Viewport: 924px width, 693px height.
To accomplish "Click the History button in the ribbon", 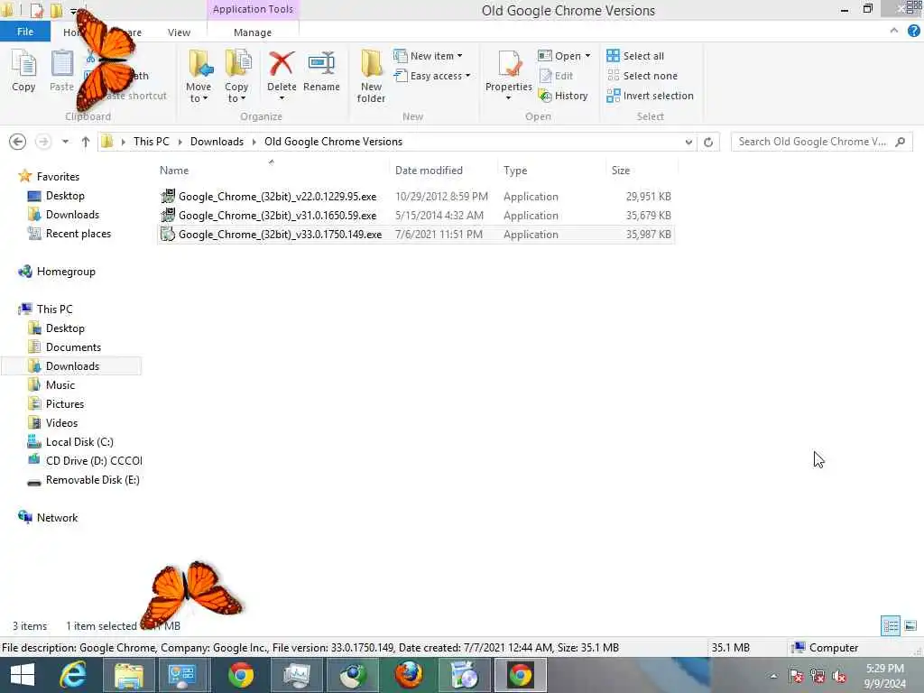I will [563, 96].
